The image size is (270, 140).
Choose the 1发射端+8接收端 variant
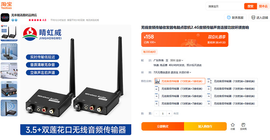point(232,103)
